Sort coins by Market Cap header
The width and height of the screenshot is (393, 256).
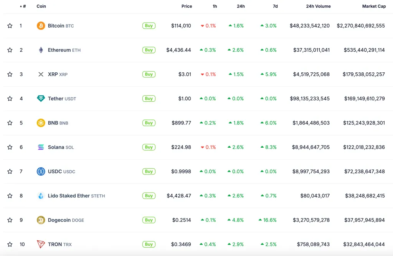coord(374,7)
